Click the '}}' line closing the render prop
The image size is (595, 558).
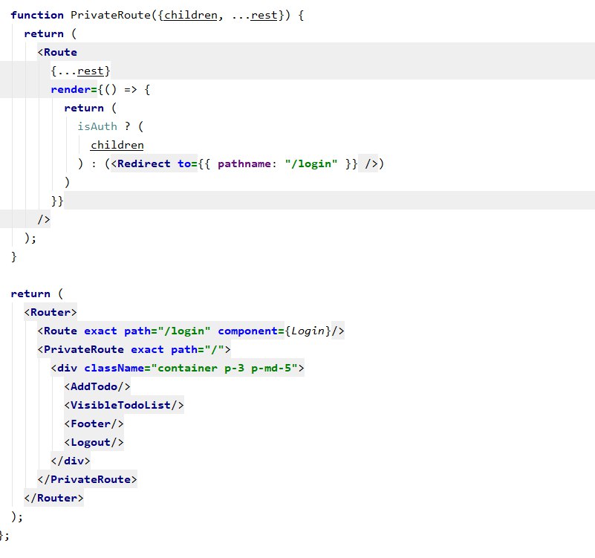coord(57,201)
